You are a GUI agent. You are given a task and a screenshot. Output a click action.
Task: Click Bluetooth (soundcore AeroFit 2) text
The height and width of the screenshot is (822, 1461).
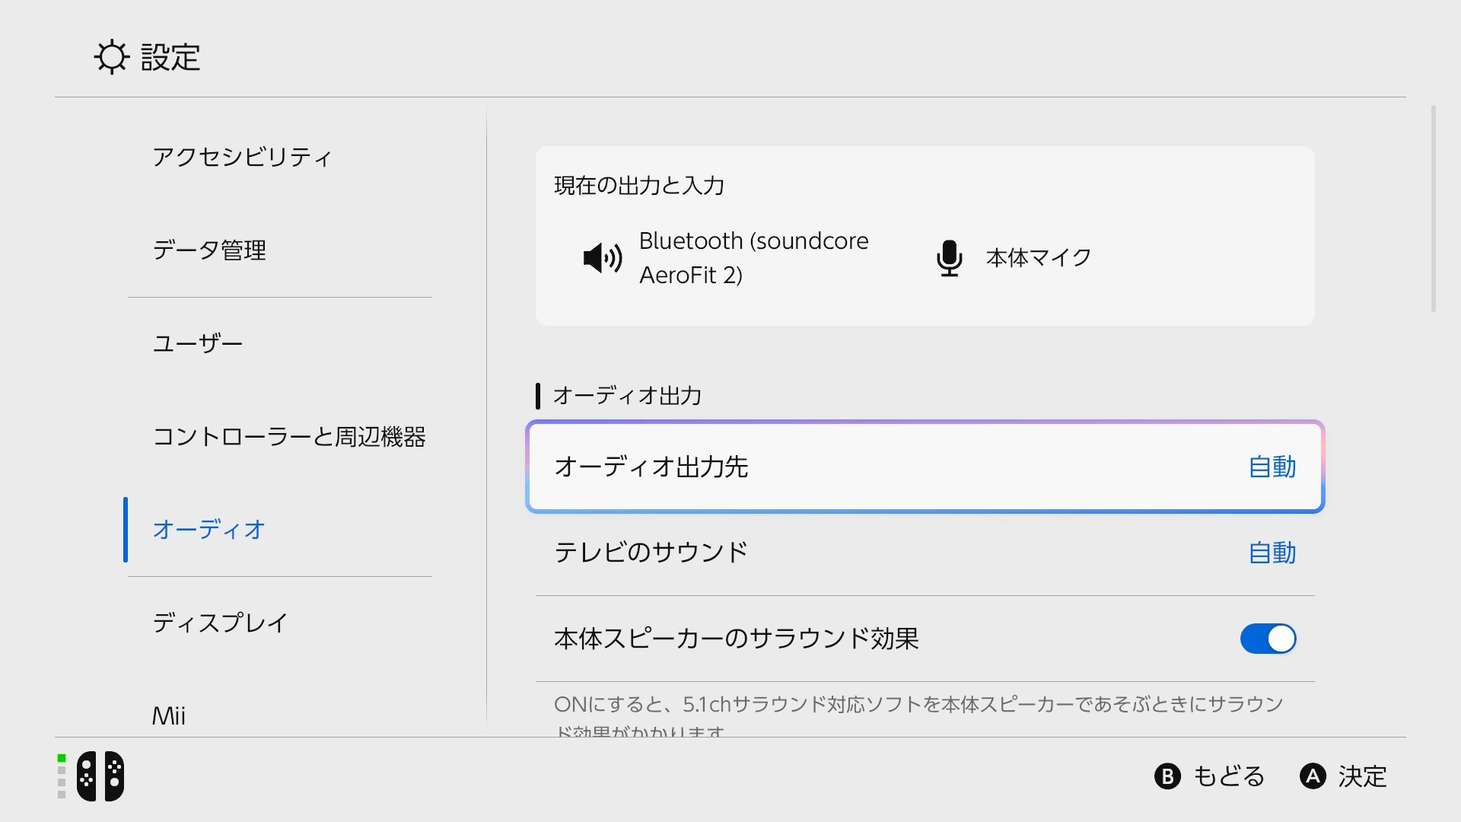[x=753, y=258]
